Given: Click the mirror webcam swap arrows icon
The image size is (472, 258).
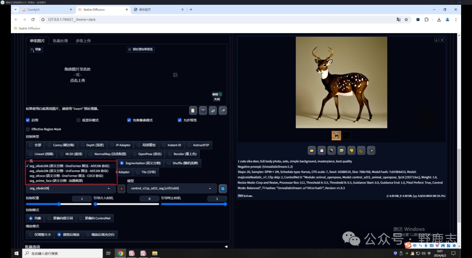Looking at the screenshot, I should point(213,110).
